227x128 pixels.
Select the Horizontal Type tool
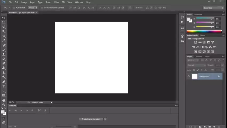click(4, 86)
